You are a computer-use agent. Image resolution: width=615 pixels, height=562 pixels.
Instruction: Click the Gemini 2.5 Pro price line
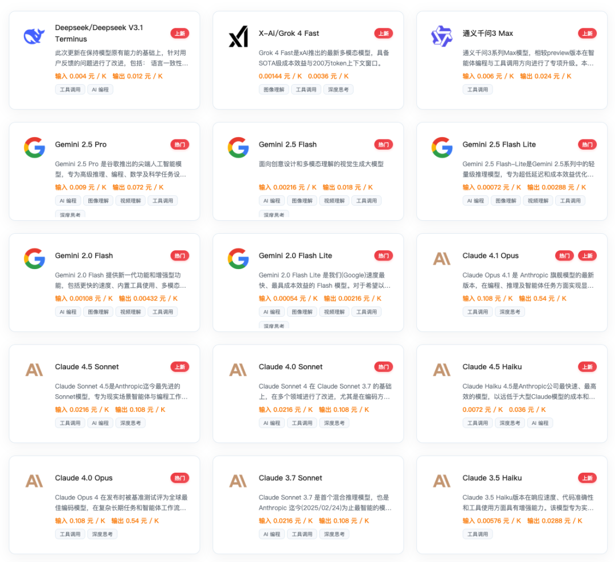(109, 187)
